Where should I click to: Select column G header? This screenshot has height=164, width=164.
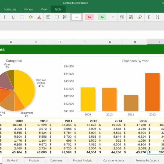(x=110, y=42)
